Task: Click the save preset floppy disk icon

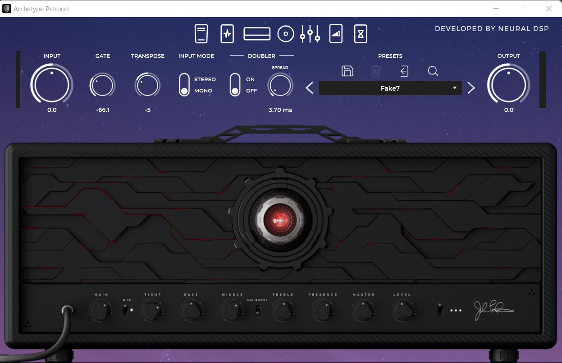Action: pos(347,71)
